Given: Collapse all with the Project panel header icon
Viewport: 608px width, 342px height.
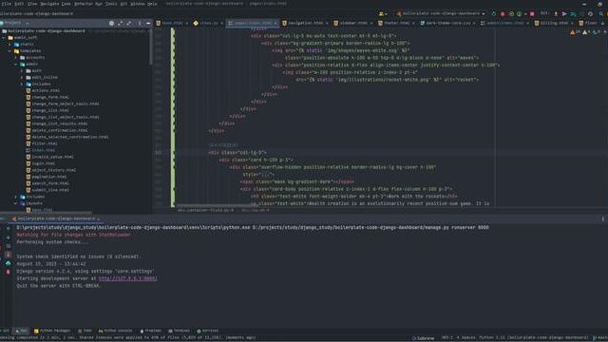Looking at the screenshot, I should 129,23.
